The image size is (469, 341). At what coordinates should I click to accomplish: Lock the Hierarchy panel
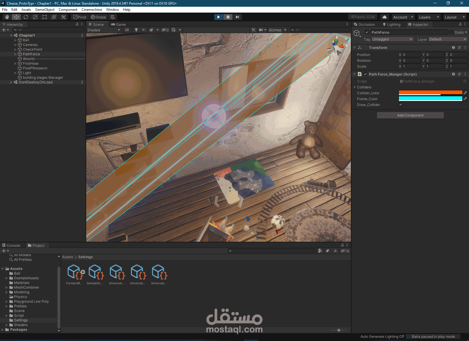point(77,24)
